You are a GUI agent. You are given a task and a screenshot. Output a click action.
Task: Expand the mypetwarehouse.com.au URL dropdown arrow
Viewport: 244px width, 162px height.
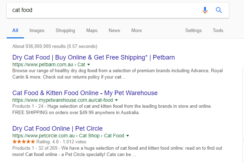point(116,100)
